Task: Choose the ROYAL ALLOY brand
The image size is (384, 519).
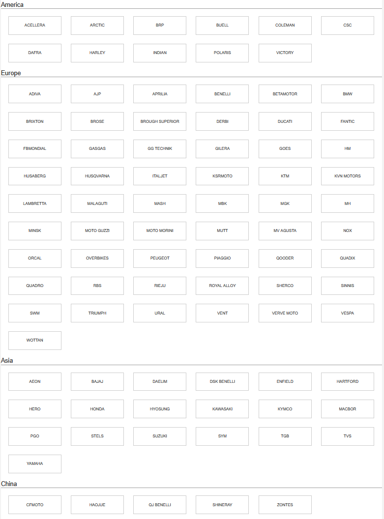Action: (222, 286)
